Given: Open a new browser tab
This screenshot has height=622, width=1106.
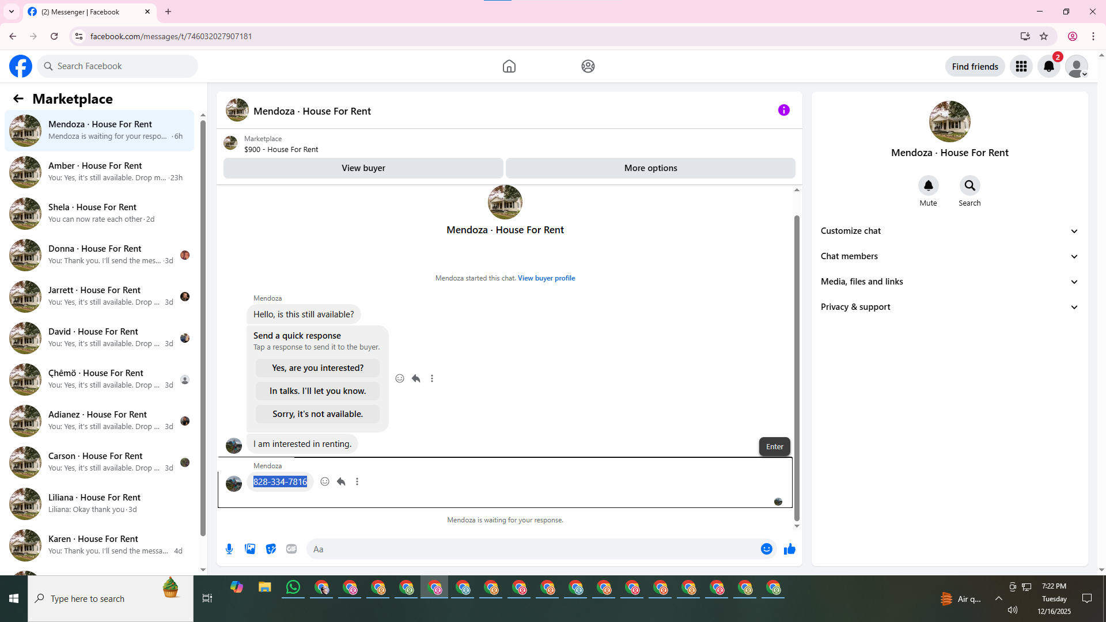Looking at the screenshot, I should pyautogui.click(x=168, y=12).
